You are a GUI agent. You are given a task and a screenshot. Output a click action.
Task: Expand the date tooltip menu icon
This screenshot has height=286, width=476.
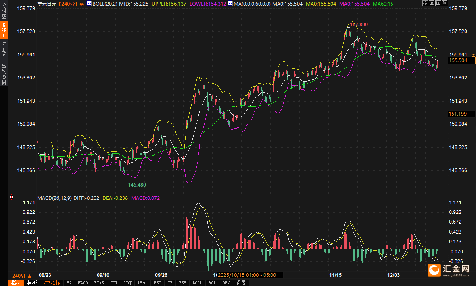(x=280, y=275)
